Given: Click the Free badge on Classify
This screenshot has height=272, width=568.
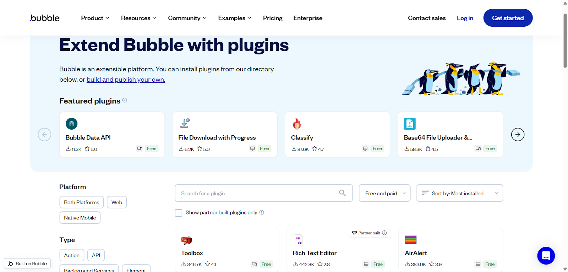Looking at the screenshot, I should point(377,148).
